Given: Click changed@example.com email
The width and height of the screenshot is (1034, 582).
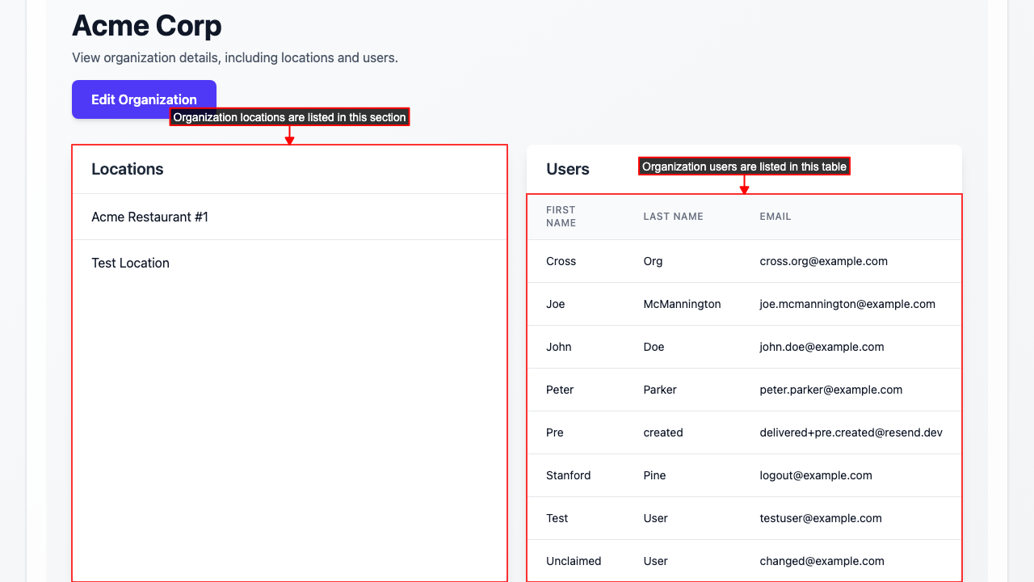Looking at the screenshot, I should [x=822, y=561].
